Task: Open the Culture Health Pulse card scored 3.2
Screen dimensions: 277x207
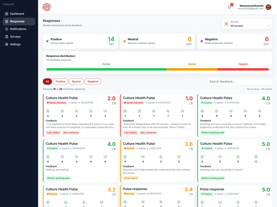Action: [80, 196]
